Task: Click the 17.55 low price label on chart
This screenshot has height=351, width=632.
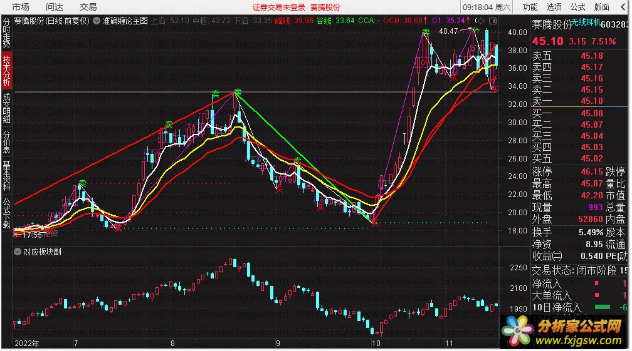Action: point(32,235)
